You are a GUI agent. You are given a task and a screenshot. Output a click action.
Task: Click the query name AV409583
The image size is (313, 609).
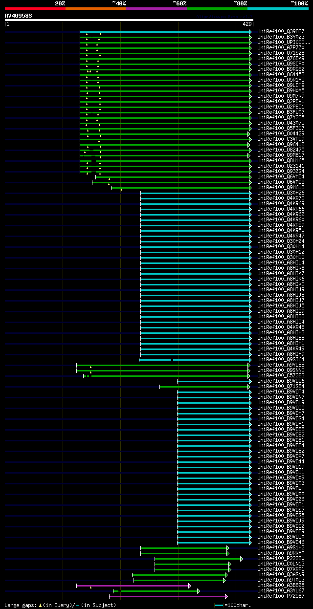click(x=19, y=16)
